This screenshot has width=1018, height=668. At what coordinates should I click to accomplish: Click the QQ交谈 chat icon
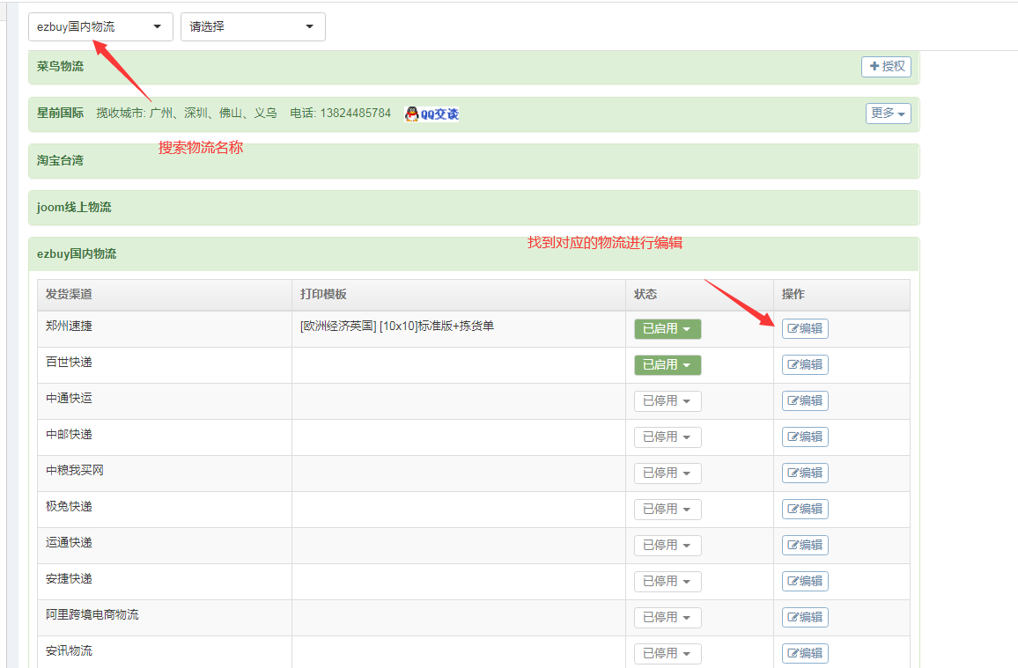pos(432,114)
